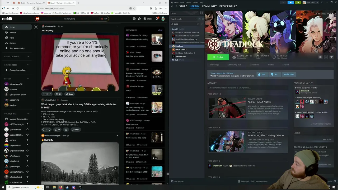Collapse GAMES category in Steam library
Viewport: 338px width, 190px height.
tap(171, 29)
